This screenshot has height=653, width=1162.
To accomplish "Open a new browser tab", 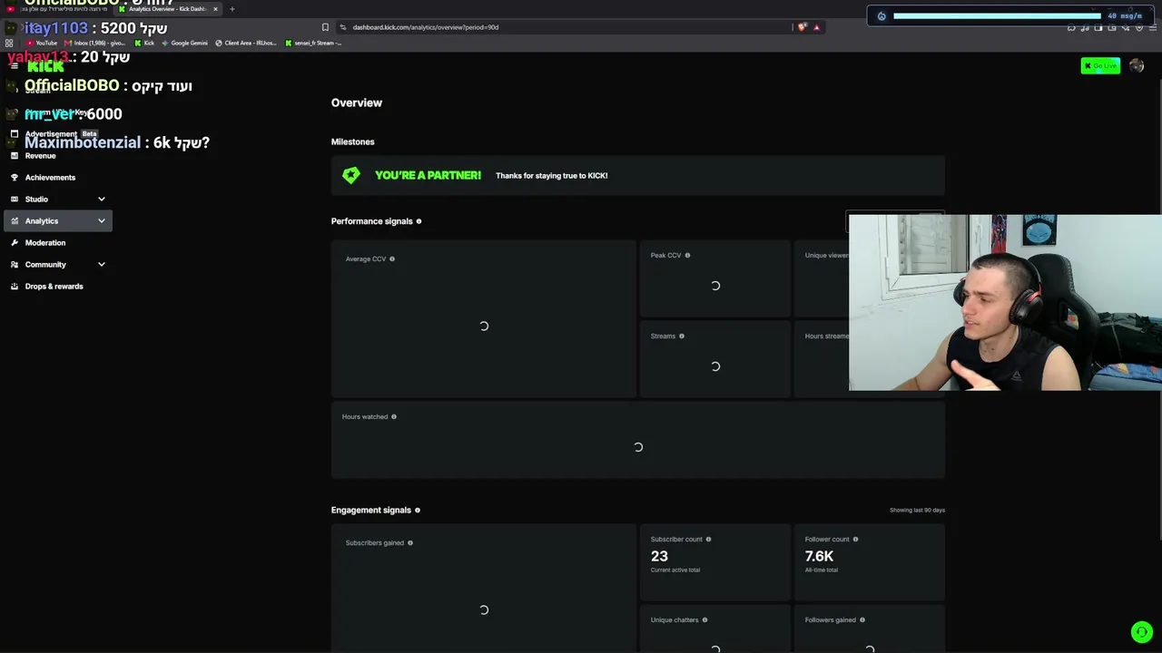I will (x=231, y=9).
